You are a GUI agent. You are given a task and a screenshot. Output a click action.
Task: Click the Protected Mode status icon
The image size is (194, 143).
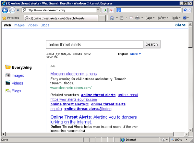162,140
